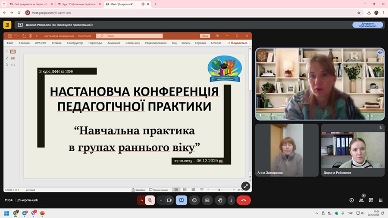Raise hand in the meeting

[220, 200]
